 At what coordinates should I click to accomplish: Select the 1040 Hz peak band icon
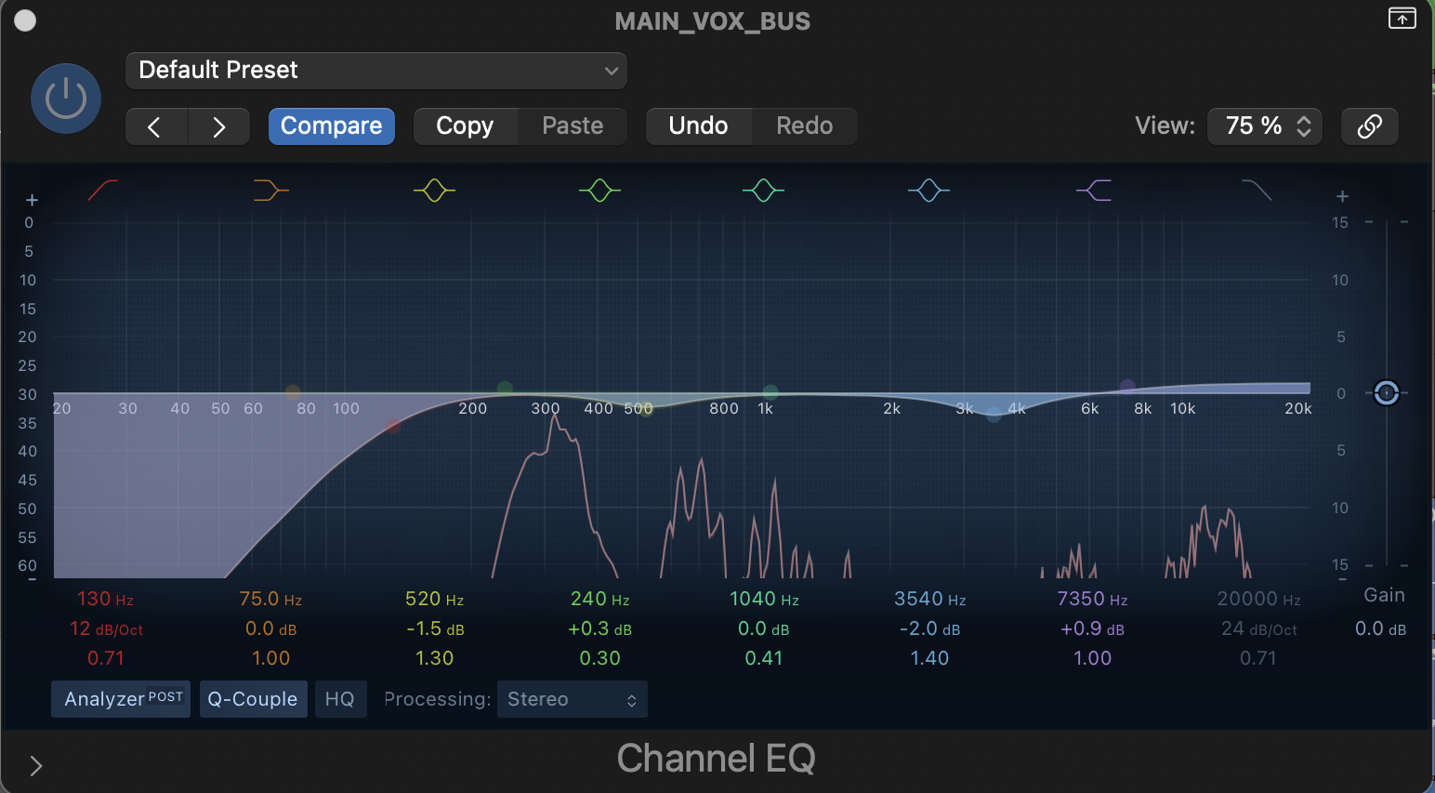762,191
